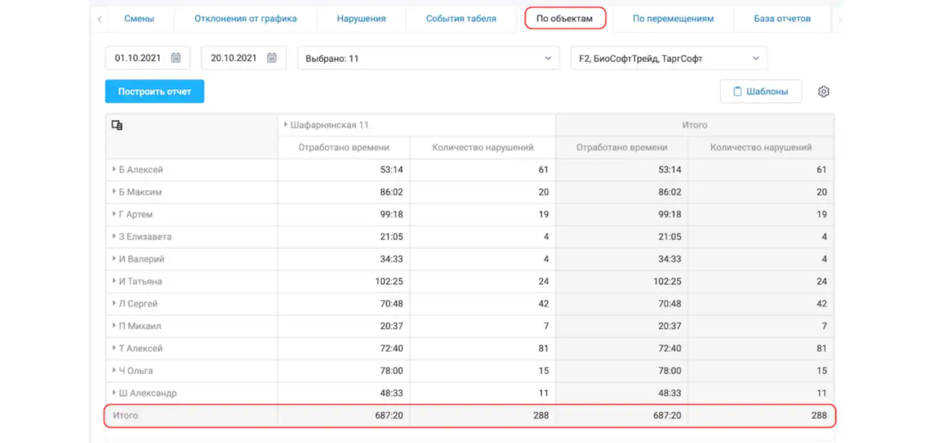The width and height of the screenshot is (950, 443).
Task: Switch to the Смены tab
Action: (x=139, y=18)
